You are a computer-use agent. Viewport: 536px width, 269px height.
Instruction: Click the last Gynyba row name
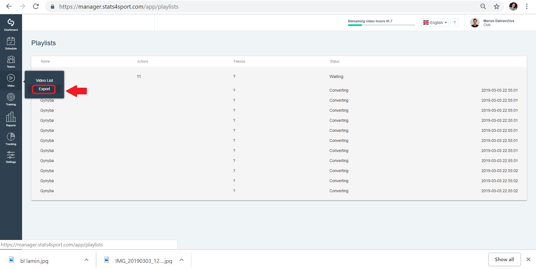point(47,191)
